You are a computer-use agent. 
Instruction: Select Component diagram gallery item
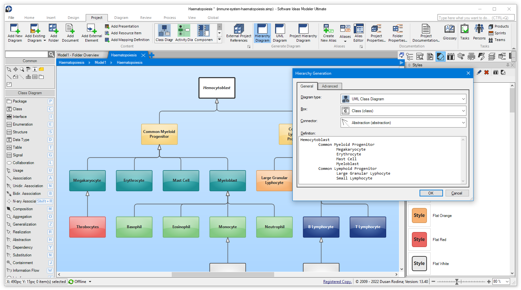point(204,33)
